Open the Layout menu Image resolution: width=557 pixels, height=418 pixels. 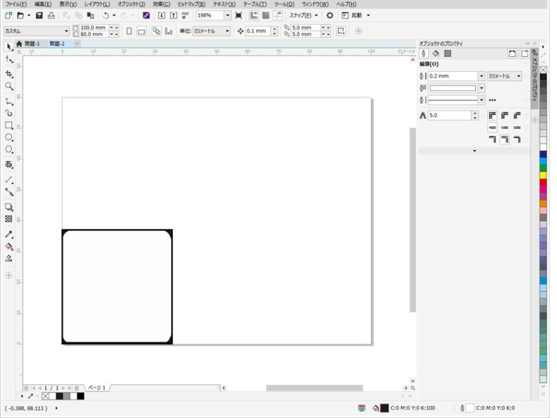click(97, 4)
